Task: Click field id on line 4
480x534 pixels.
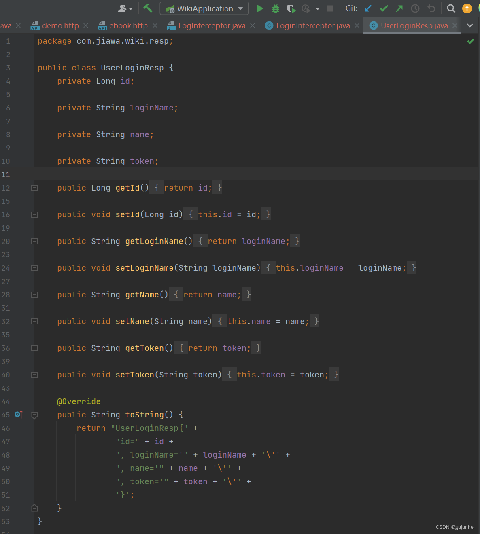Action: tap(125, 81)
